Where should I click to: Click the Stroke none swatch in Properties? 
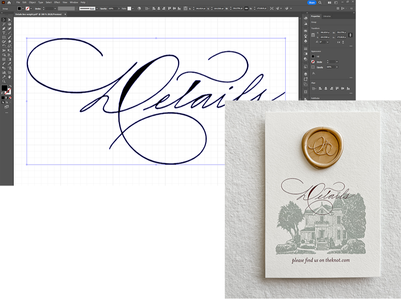click(x=313, y=62)
